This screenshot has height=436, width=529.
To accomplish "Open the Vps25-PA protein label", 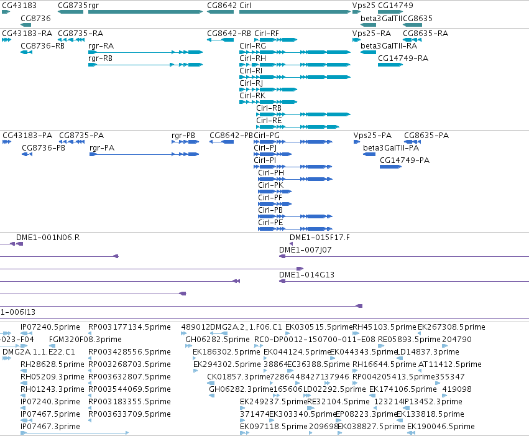I will pyautogui.click(x=373, y=136).
